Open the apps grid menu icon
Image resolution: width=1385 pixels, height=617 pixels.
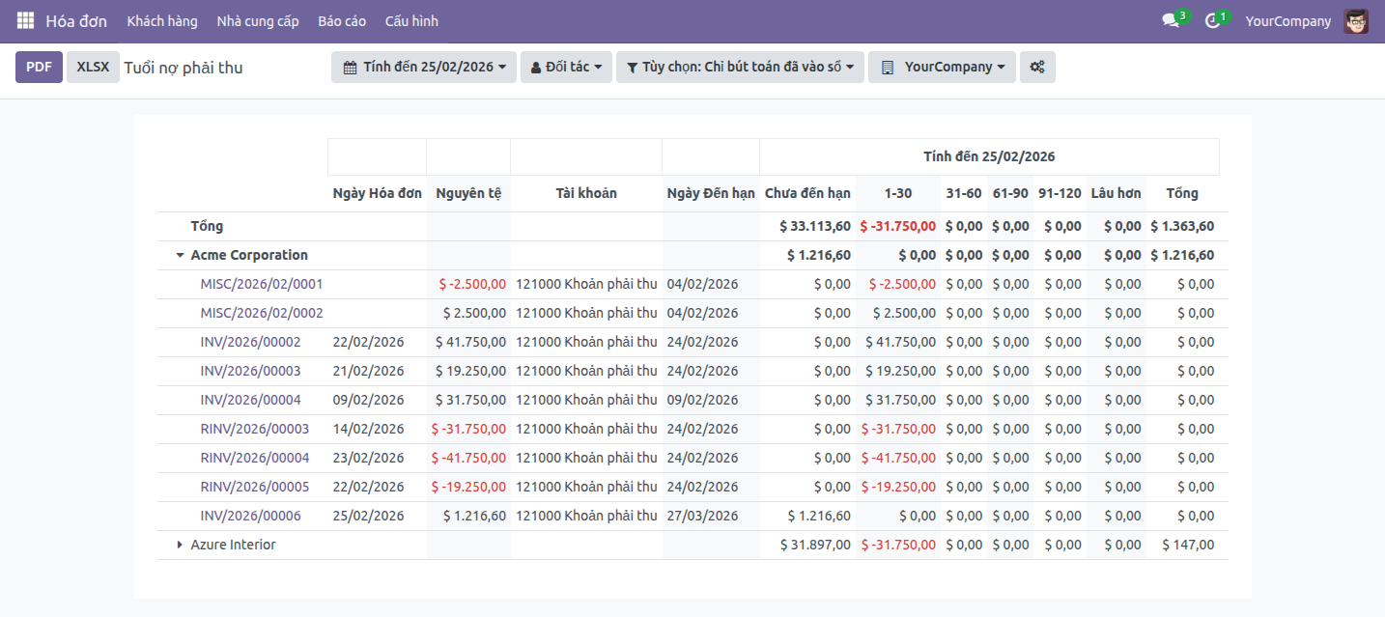point(25,20)
